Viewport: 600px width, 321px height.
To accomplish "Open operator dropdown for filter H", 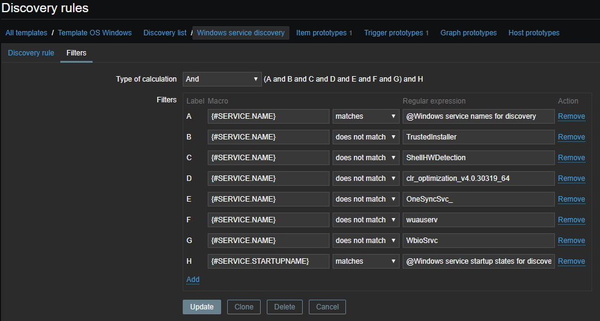I will click(x=365, y=261).
